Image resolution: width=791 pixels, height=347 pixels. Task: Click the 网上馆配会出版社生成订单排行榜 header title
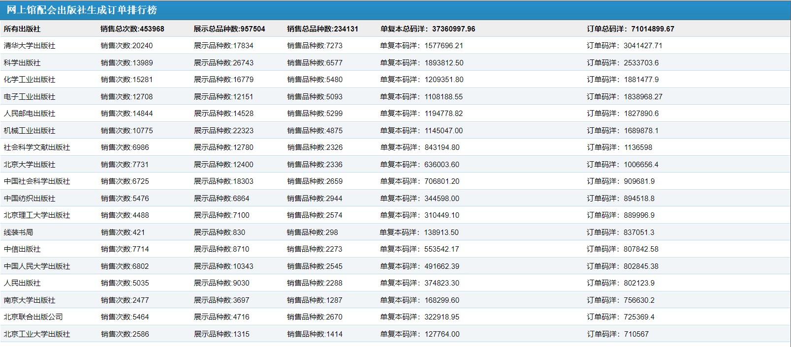pos(82,10)
